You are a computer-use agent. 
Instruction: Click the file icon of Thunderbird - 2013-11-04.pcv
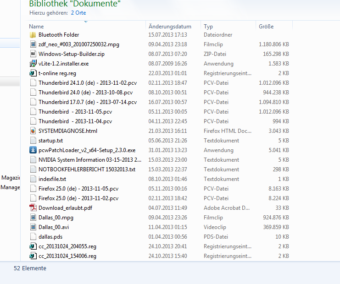click(33, 121)
